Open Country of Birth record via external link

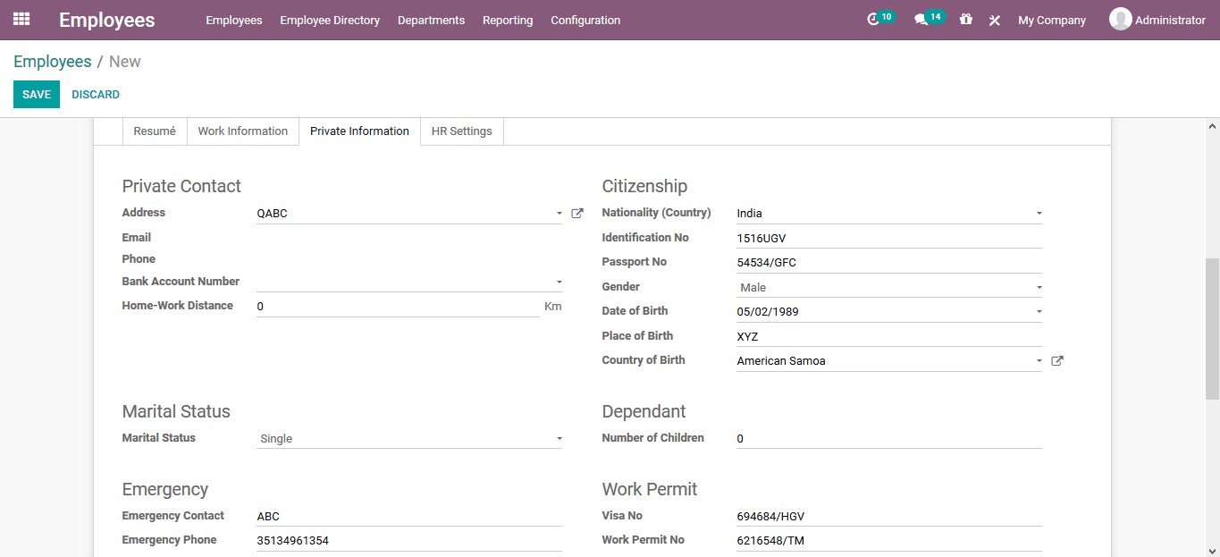pos(1056,359)
